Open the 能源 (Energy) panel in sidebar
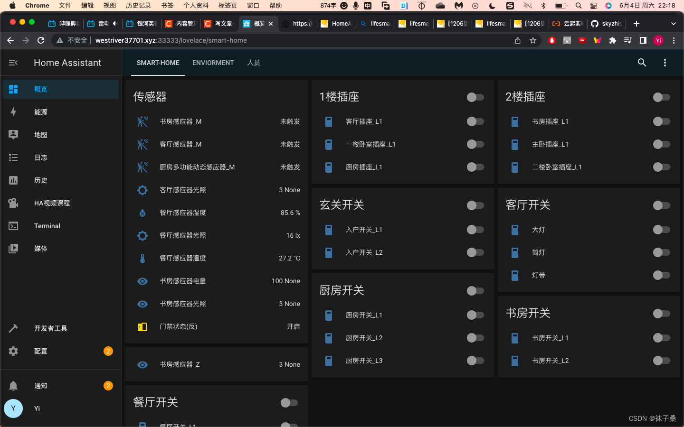The width and height of the screenshot is (684, 427). 41,112
